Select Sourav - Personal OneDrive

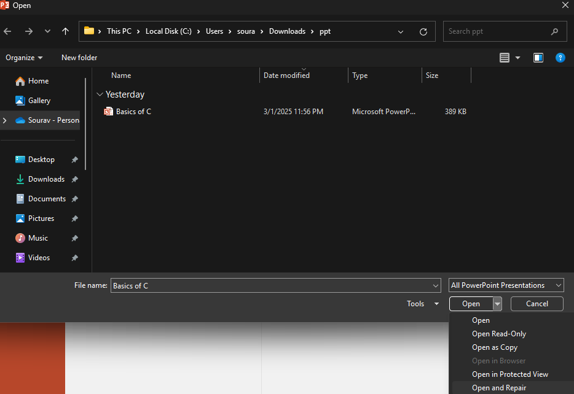coord(53,120)
